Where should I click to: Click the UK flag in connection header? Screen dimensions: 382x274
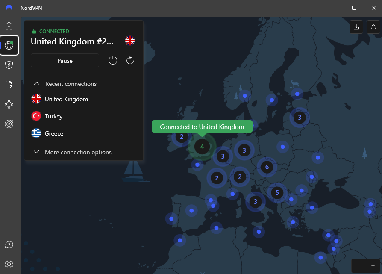click(x=130, y=41)
